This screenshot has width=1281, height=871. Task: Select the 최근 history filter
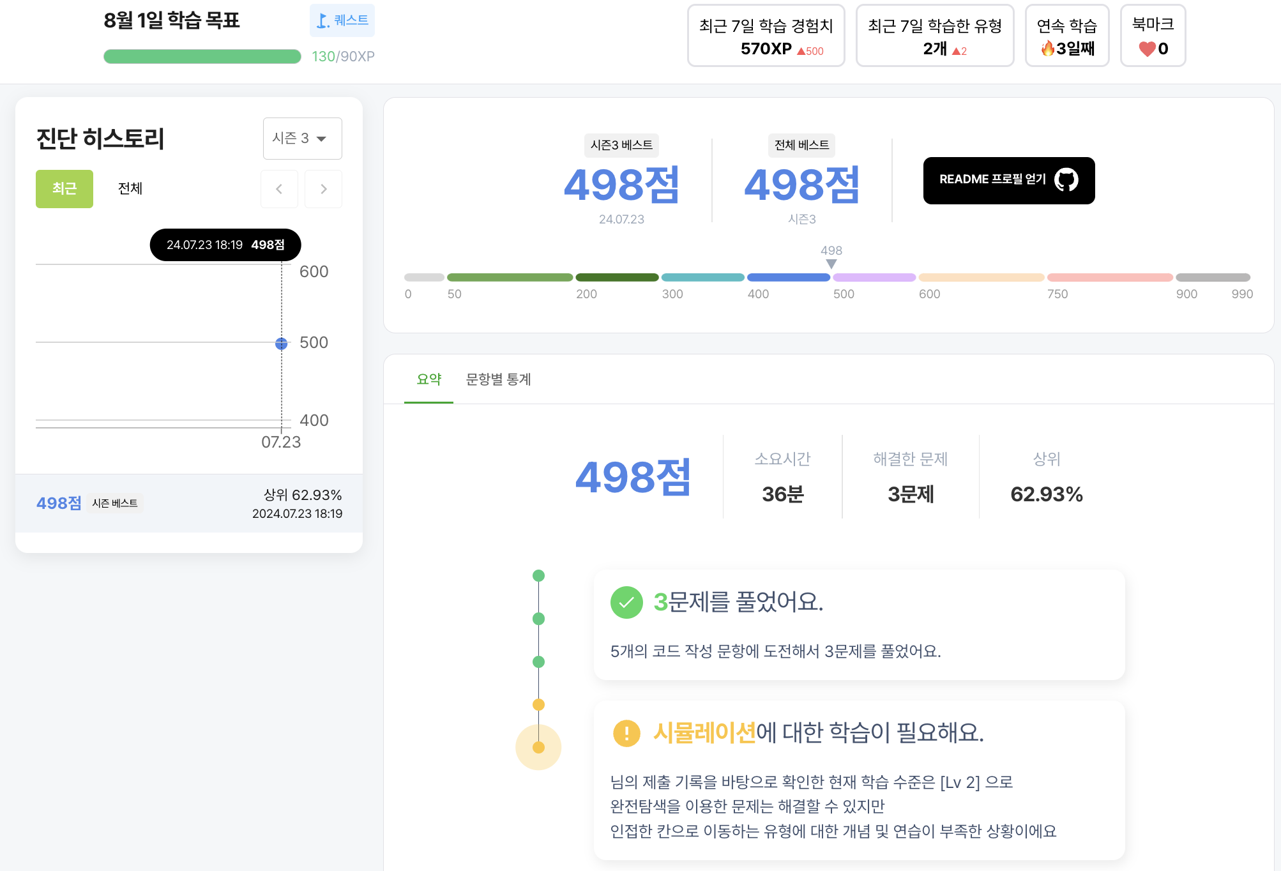point(64,189)
